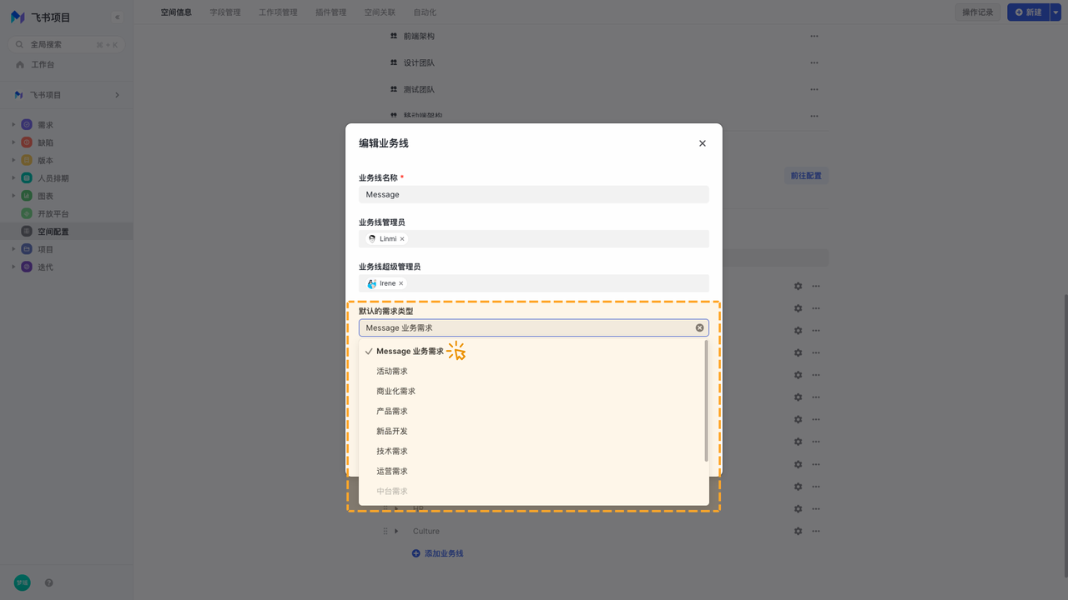
Task: Select Message 业务需求 option
Action: (x=532, y=352)
